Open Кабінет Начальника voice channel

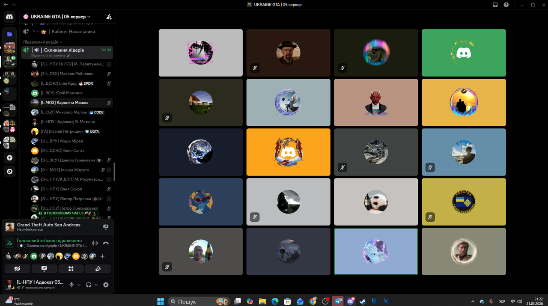click(x=68, y=32)
